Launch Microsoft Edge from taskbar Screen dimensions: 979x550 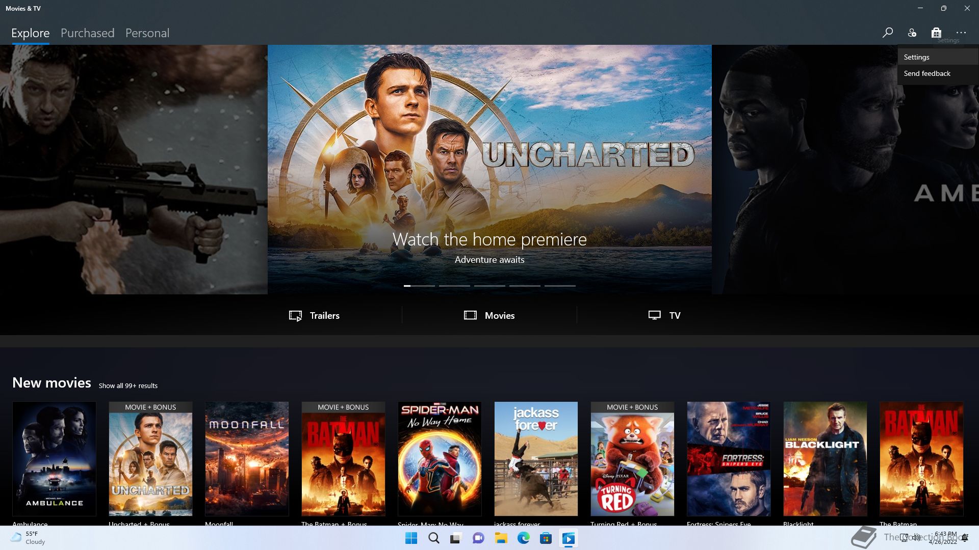pos(523,538)
